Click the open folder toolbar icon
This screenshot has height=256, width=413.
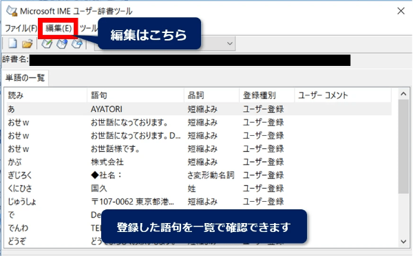pos(27,44)
